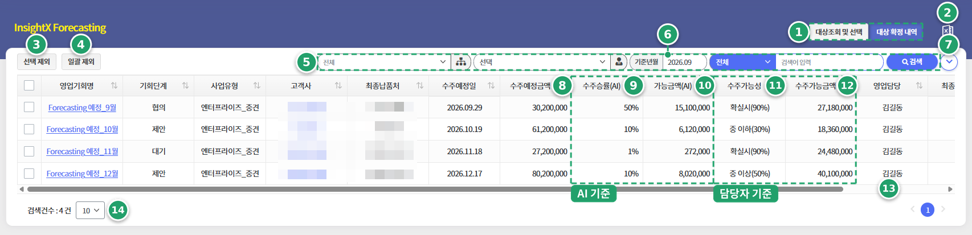
Task: Select the stage cell 대기
Action: [158, 151]
